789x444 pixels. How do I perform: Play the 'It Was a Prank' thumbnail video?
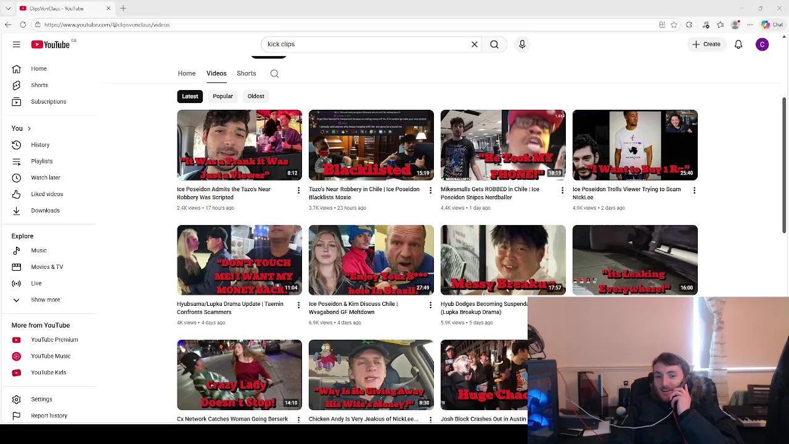(x=239, y=145)
